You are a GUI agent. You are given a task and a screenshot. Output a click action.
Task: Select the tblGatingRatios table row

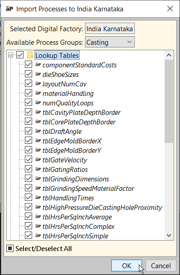pyautogui.click(x=65, y=169)
